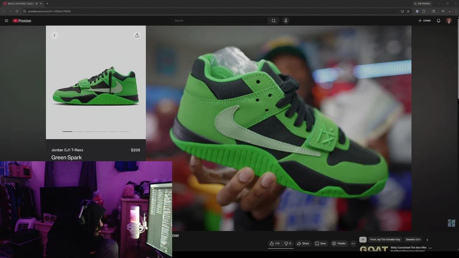Go back in browser history
The image size is (459, 258).
[x=4, y=11]
